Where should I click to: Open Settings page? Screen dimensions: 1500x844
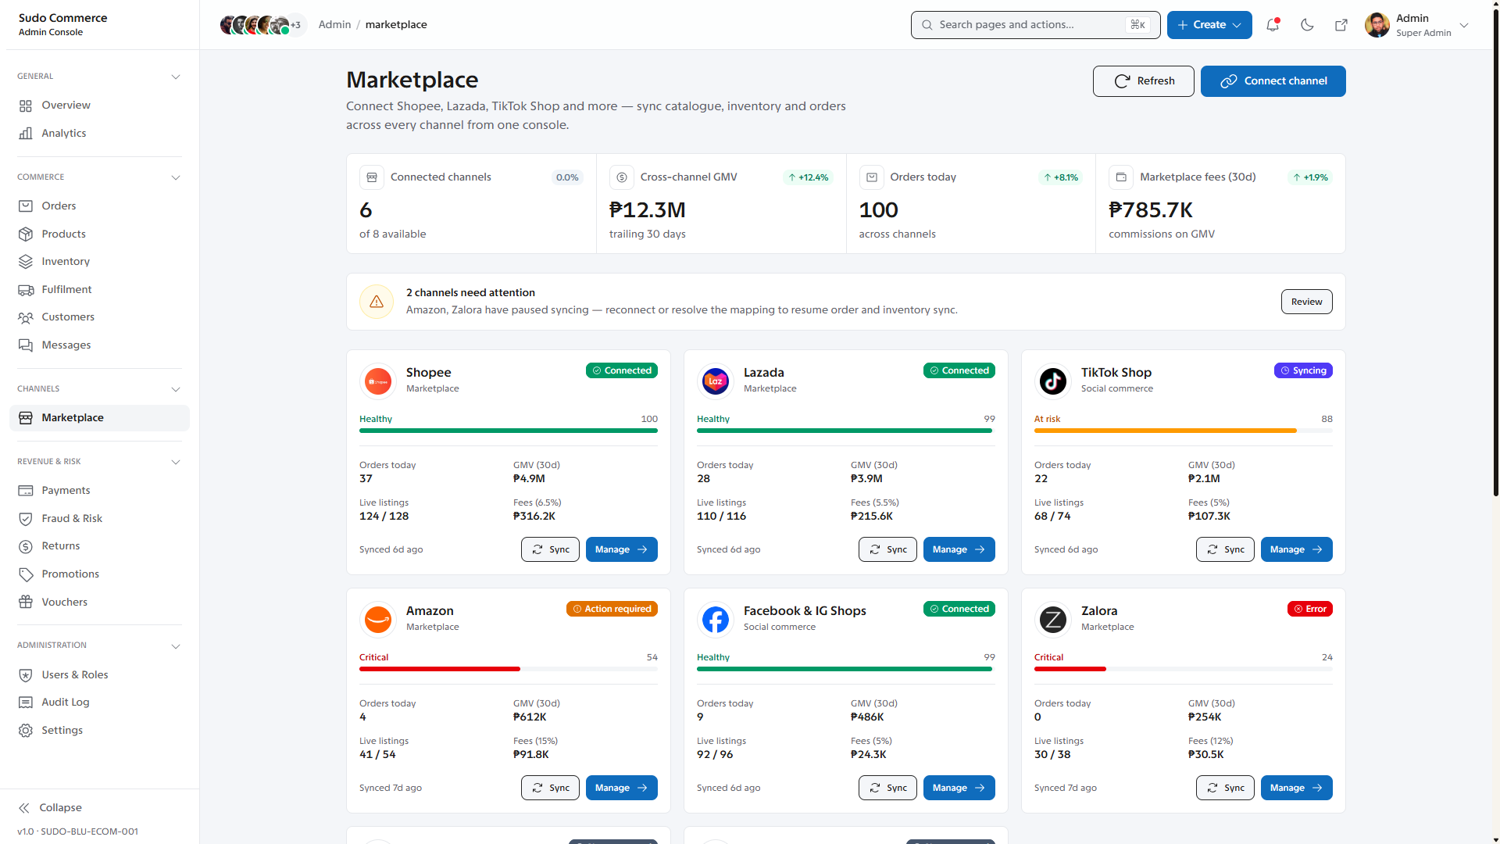pyautogui.click(x=99, y=730)
